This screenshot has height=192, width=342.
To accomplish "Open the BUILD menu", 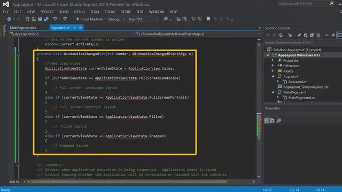I will coord(64,12).
